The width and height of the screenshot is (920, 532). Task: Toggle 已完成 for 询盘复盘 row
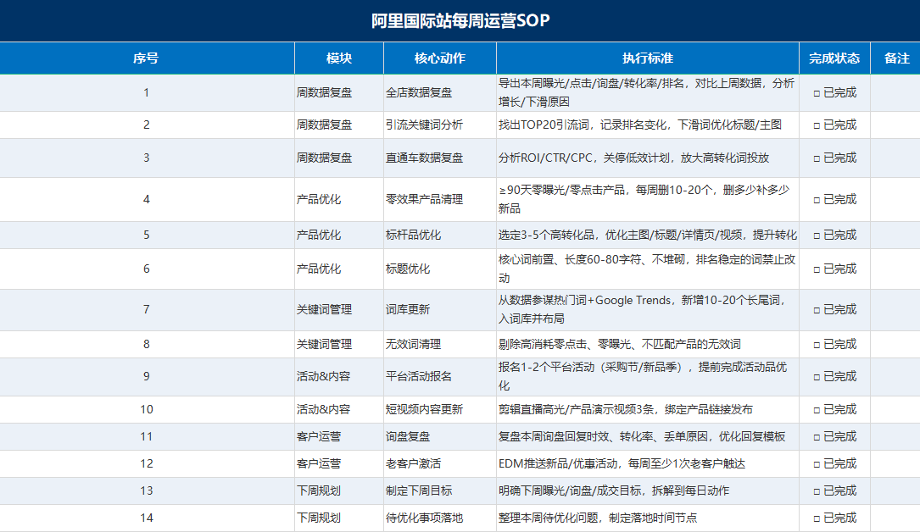pos(817,437)
